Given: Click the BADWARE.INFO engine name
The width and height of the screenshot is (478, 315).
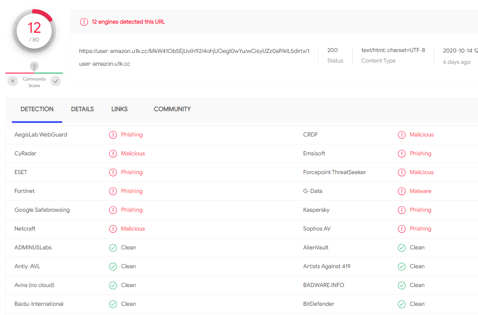Looking at the screenshot, I should tap(323, 285).
